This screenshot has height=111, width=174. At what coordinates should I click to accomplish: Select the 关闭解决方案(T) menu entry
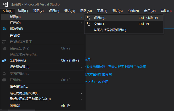[42, 42]
